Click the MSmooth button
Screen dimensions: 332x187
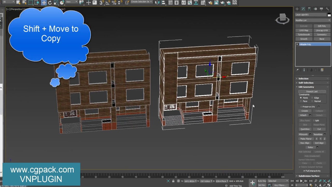pos(303,135)
